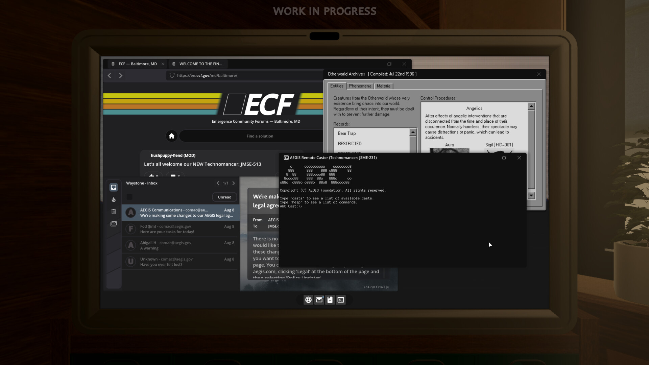Launch the web browser from the dock

pyautogui.click(x=308, y=300)
